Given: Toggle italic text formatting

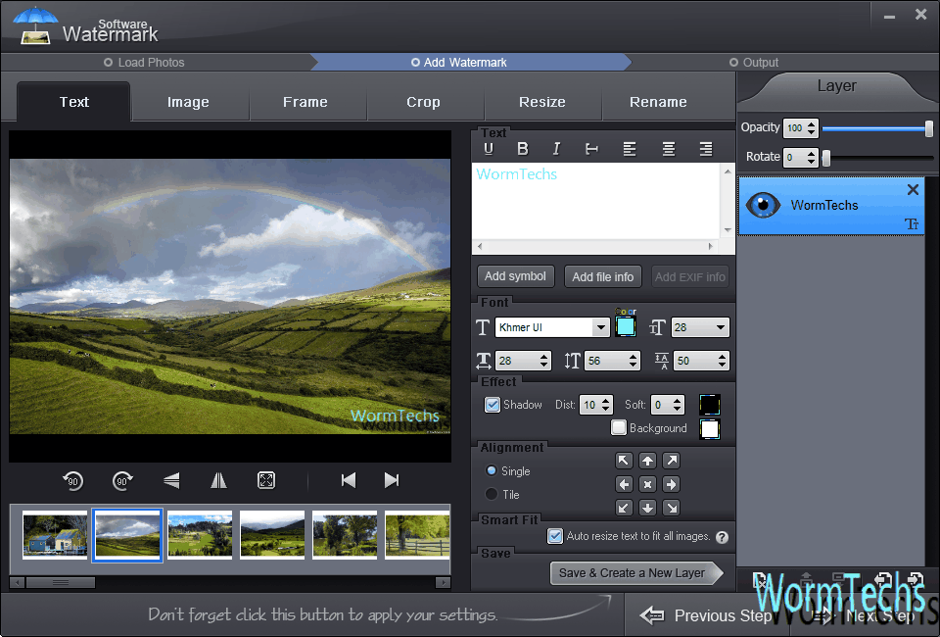Looking at the screenshot, I should pyautogui.click(x=556, y=149).
